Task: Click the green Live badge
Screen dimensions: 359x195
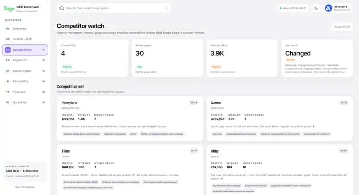Action: coord(139,67)
